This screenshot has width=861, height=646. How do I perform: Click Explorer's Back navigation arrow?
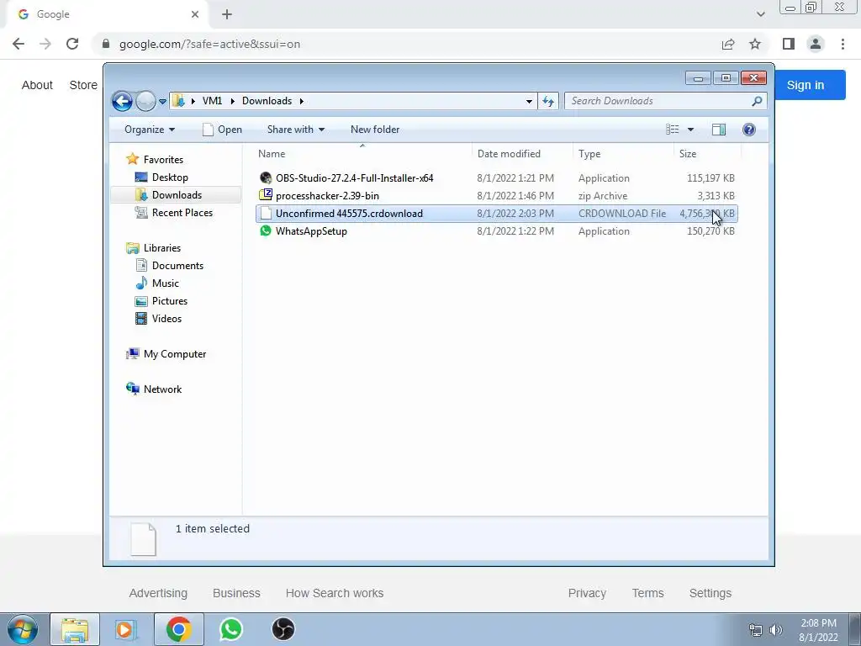click(x=122, y=101)
